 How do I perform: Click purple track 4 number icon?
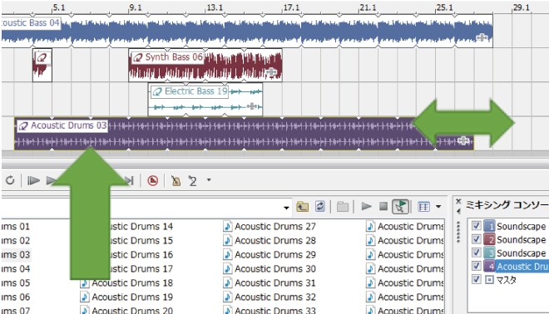point(489,266)
